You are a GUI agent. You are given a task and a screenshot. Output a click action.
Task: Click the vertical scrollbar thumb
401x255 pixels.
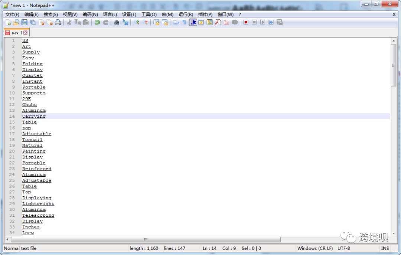394,65
